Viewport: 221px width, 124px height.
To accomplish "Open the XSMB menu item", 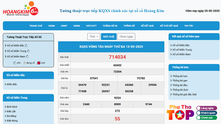I will click(52, 26).
